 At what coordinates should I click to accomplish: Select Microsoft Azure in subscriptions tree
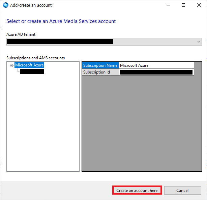point(29,65)
